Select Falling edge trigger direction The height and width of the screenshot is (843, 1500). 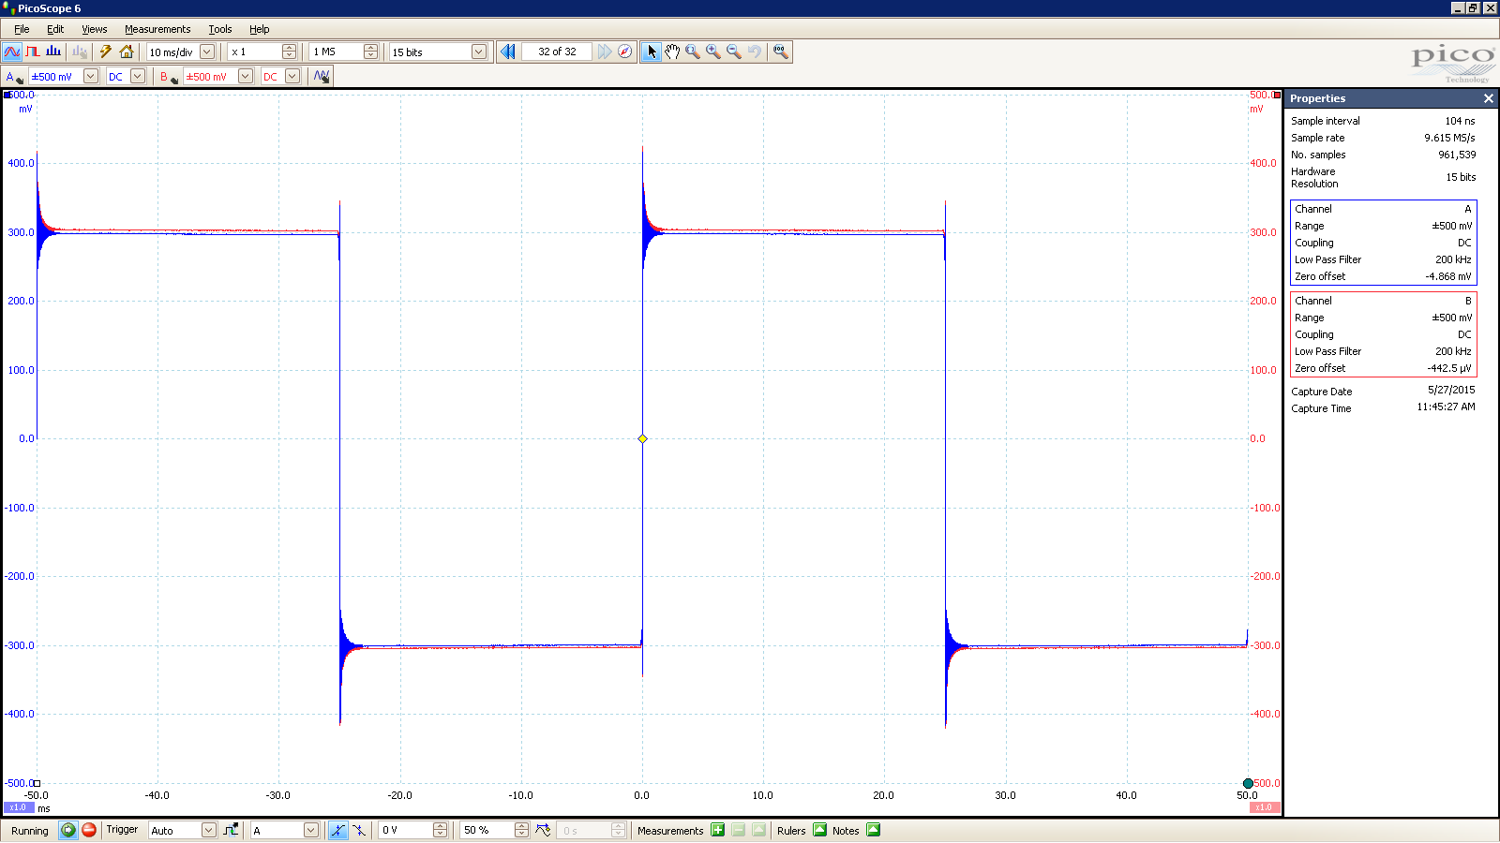[359, 830]
